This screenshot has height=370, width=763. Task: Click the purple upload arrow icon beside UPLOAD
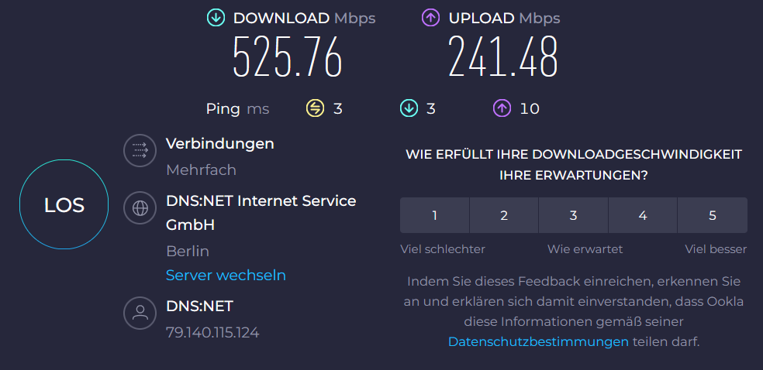pyautogui.click(x=430, y=18)
